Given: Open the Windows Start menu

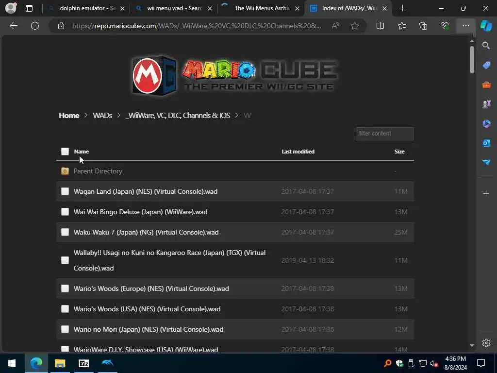Looking at the screenshot, I should click(x=12, y=363).
